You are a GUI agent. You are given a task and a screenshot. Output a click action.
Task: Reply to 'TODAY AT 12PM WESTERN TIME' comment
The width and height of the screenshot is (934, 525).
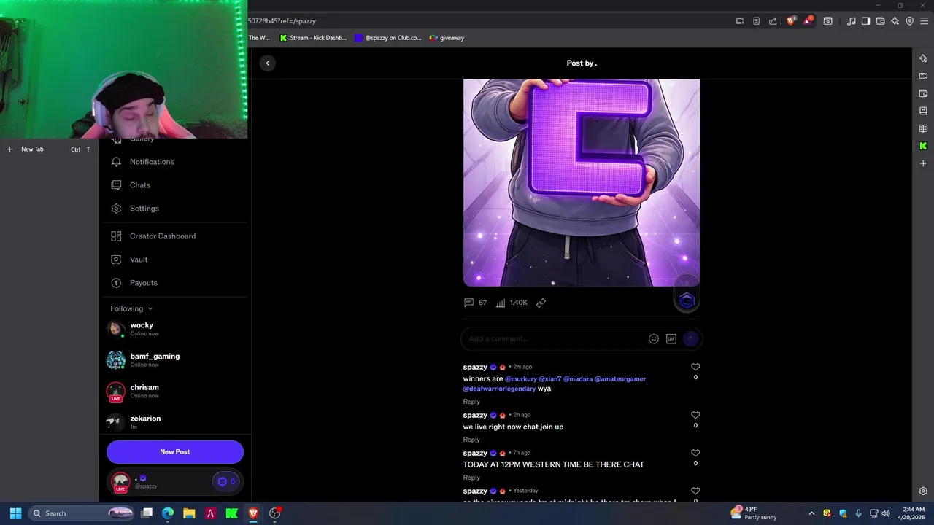[x=471, y=478]
